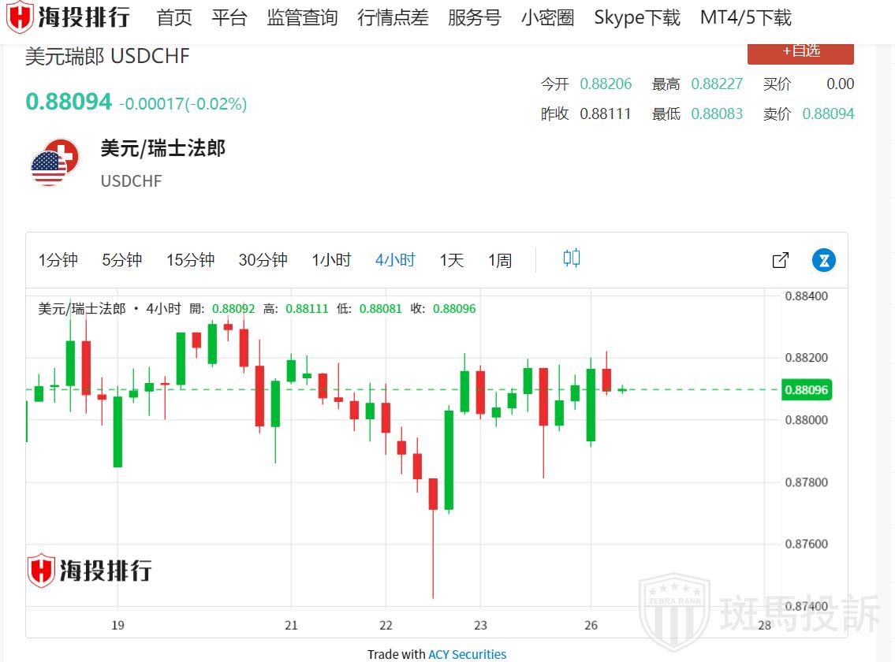Choose the 15分钟 chart interval
Viewport: 895px width, 662px height.
[190, 260]
